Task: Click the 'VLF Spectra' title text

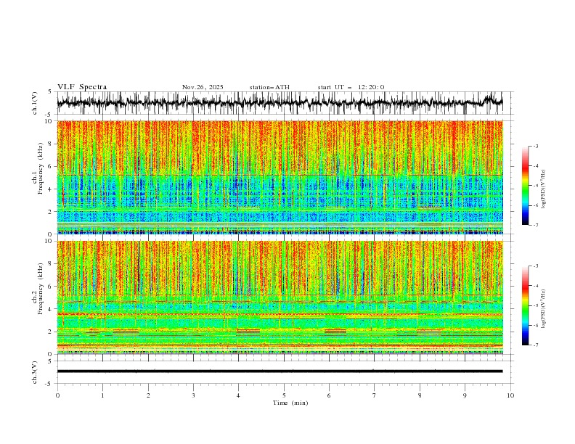Action: [82, 87]
